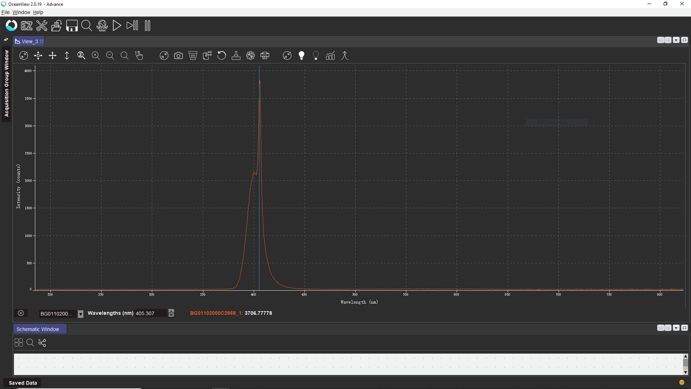Open a saved project with folder icon
691x389 pixels.
56,25
